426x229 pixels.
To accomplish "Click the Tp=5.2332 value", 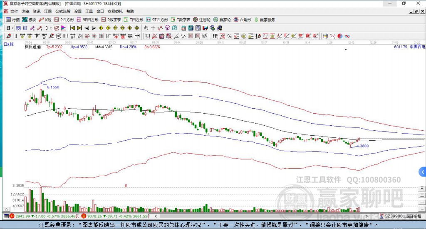I will coord(54,47).
